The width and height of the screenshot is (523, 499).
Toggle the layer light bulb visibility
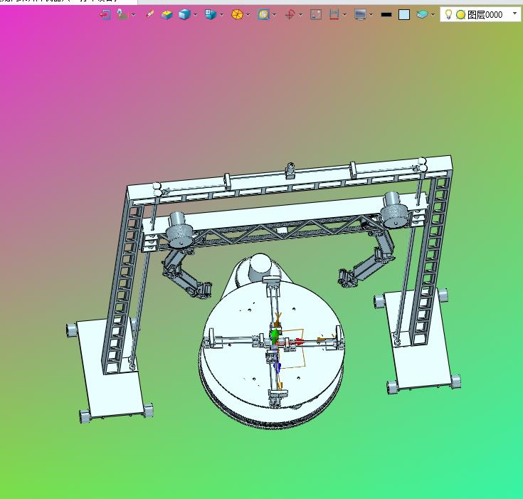(448, 14)
